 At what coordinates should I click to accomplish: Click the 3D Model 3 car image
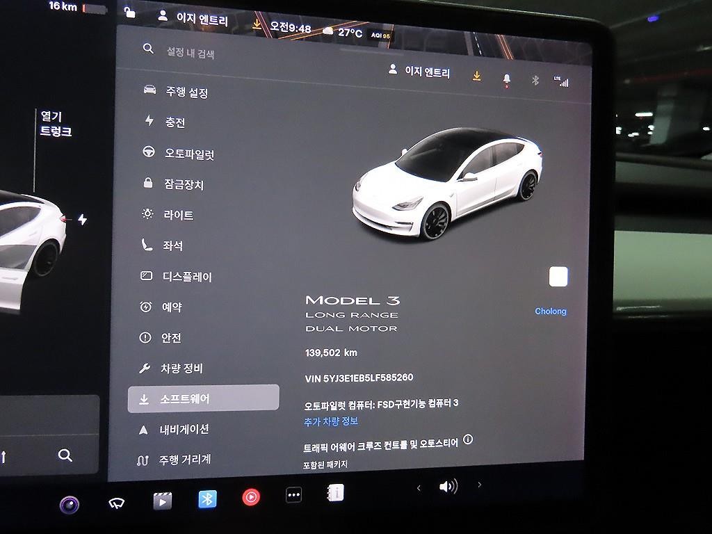447,183
